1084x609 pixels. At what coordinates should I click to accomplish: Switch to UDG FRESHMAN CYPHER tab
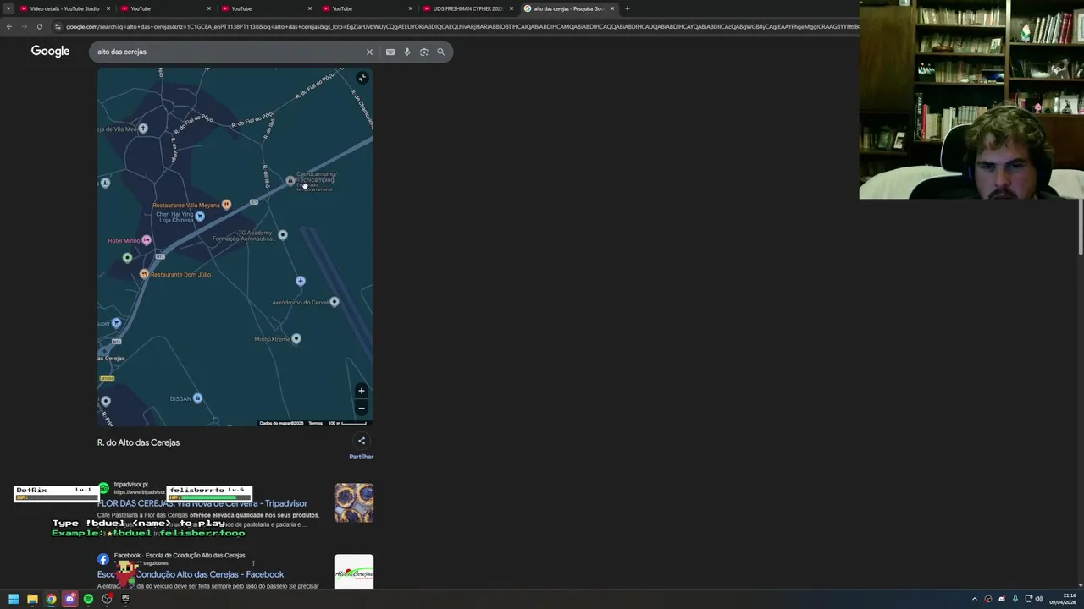pyautogui.click(x=467, y=8)
